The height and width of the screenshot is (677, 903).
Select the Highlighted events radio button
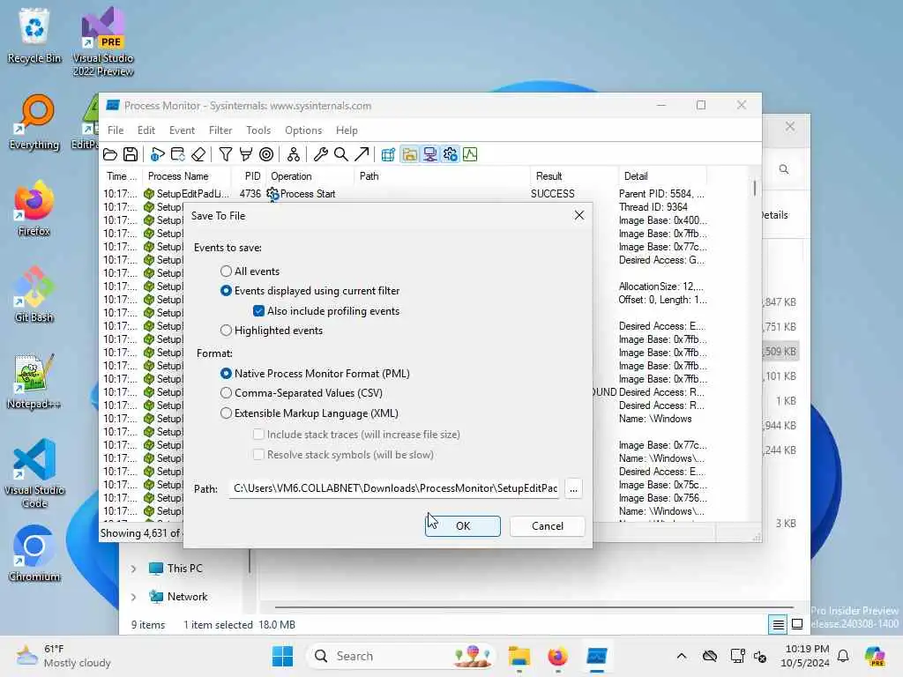pos(227,331)
